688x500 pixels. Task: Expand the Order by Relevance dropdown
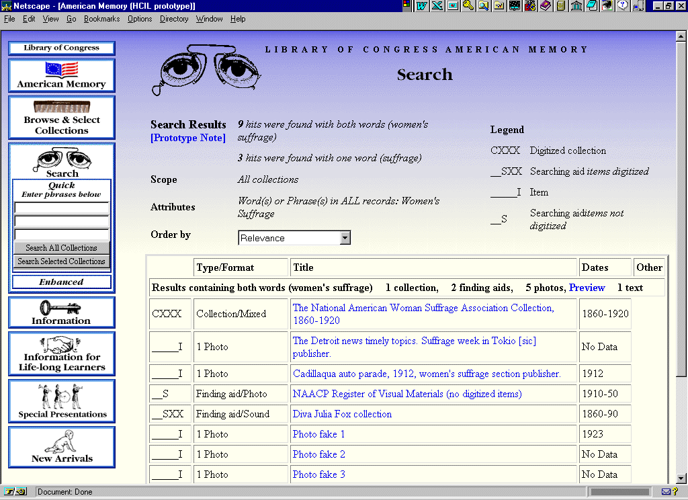tap(345, 238)
